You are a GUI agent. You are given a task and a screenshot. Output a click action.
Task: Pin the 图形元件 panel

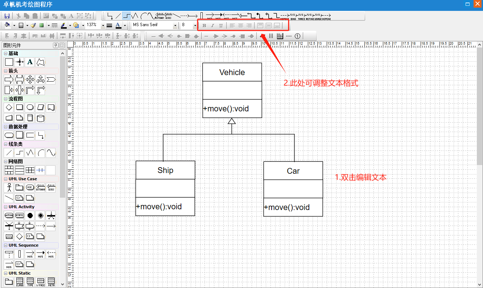click(x=56, y=45)
